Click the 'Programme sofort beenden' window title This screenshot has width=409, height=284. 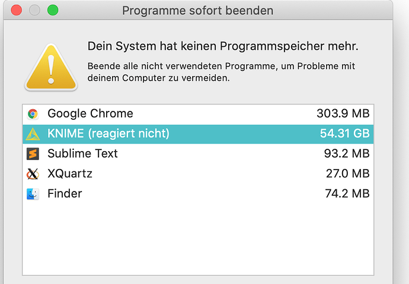pos(198,11)
